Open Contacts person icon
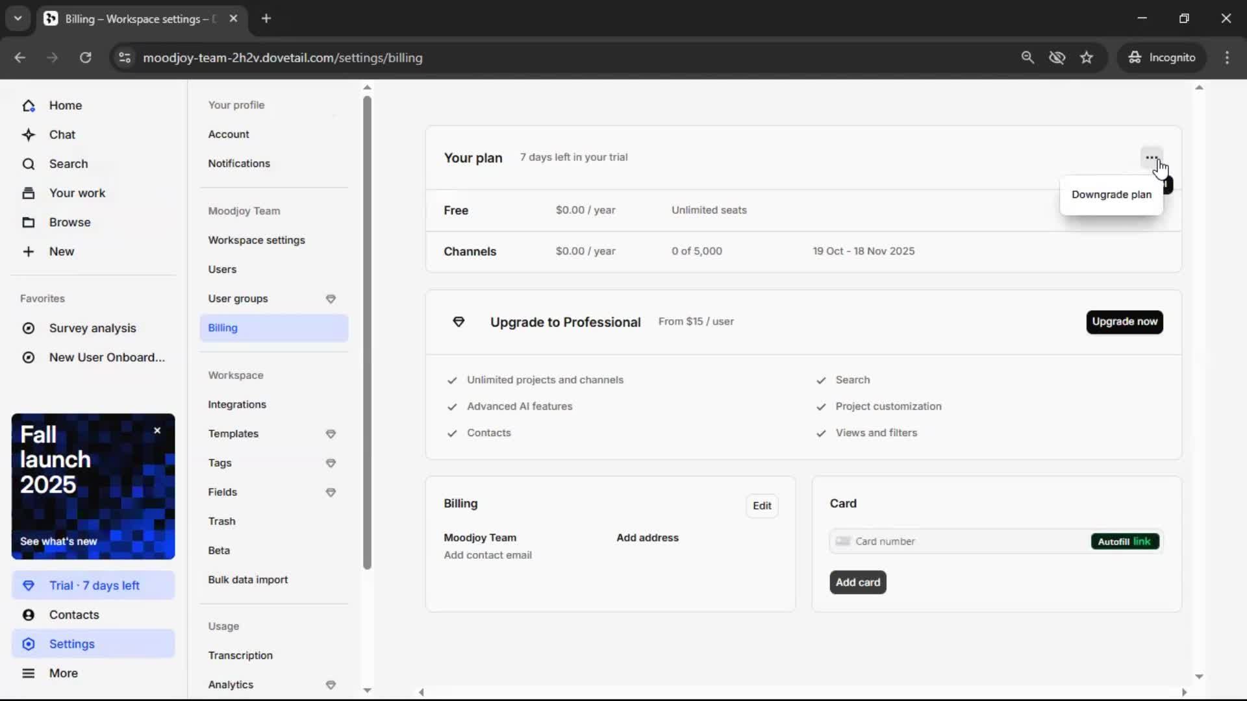 (x=29, y=615)
